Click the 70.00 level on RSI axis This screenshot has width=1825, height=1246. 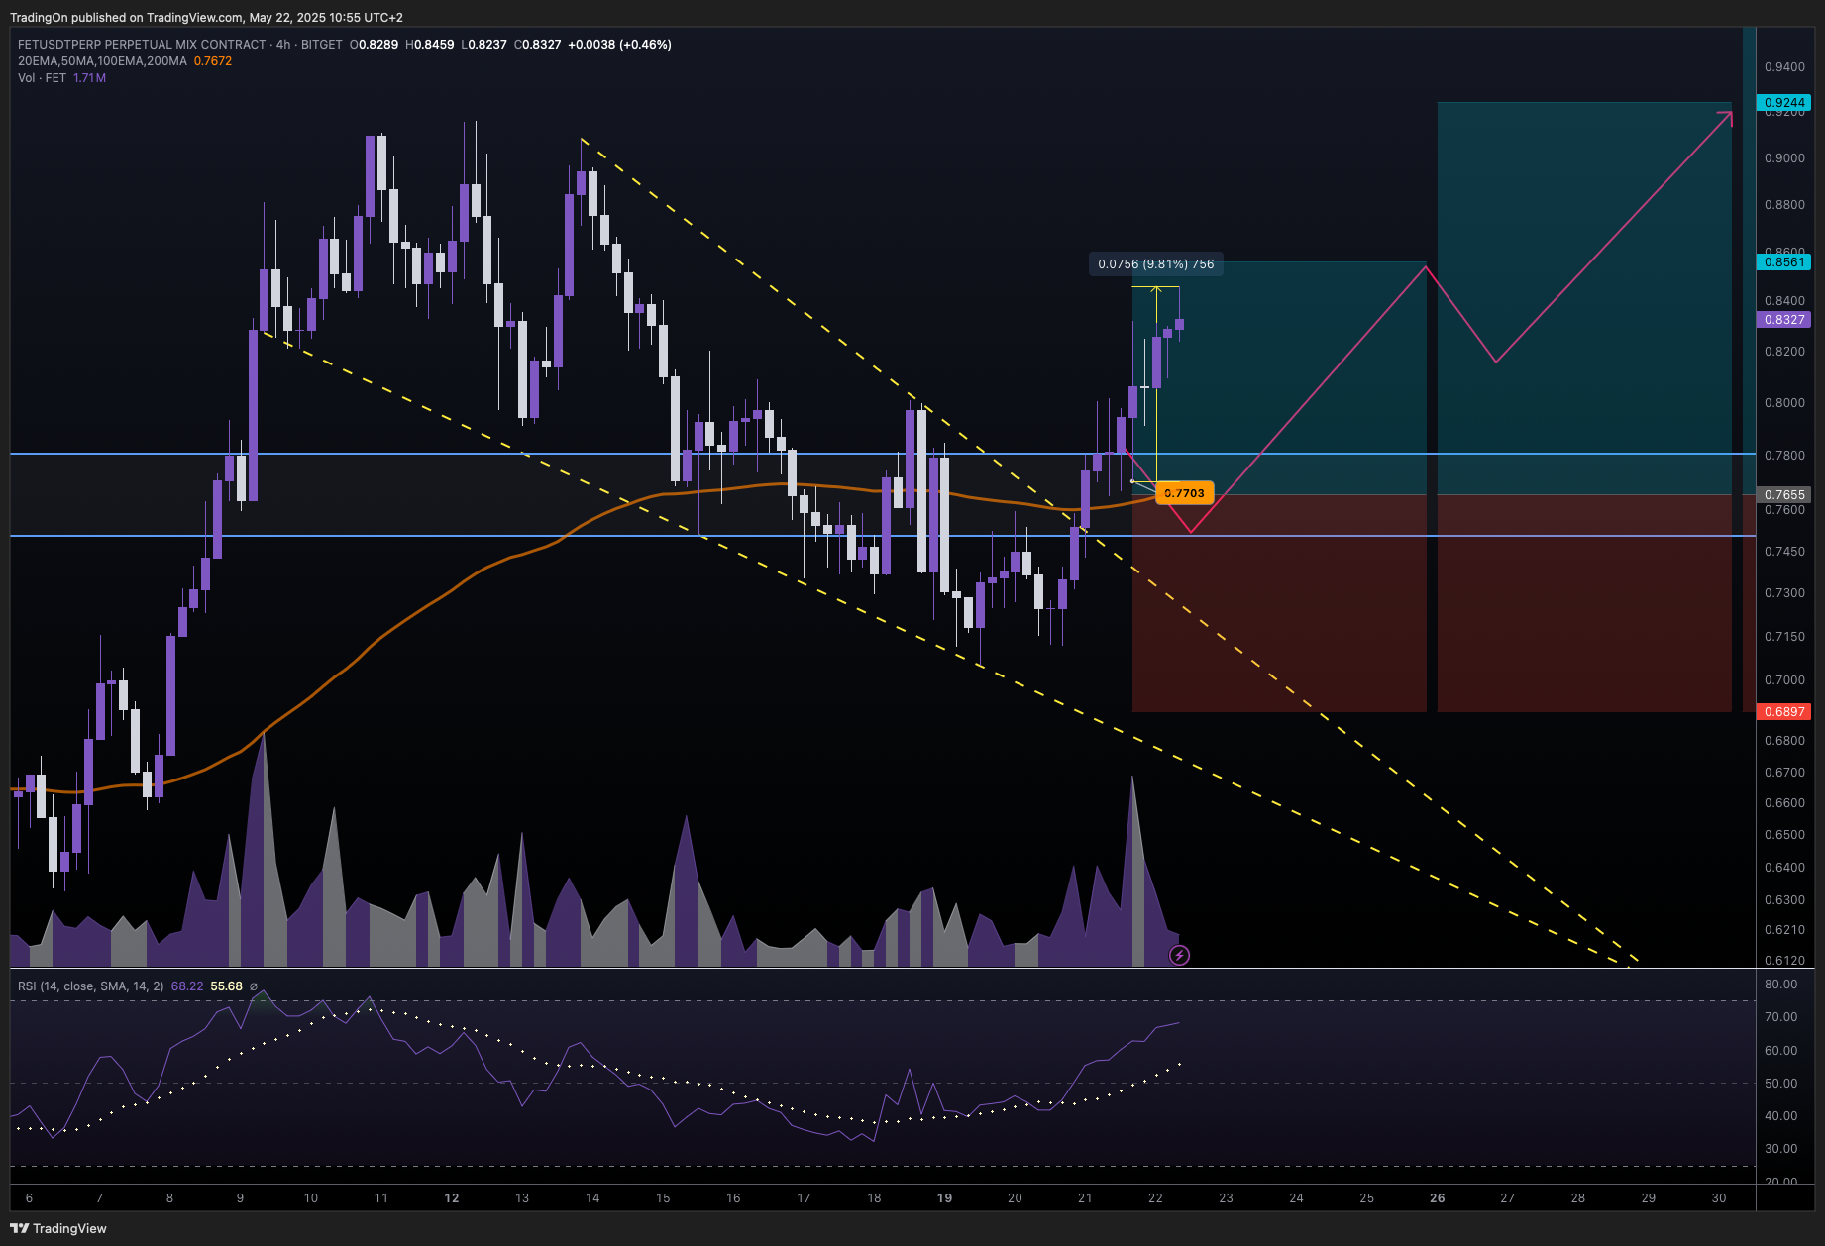[1780, 1017]
